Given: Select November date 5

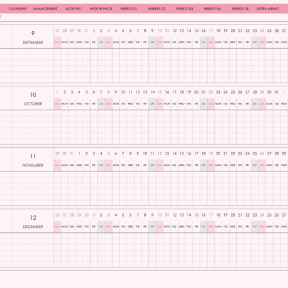Looking at the screenshot, I should point(108,153).
